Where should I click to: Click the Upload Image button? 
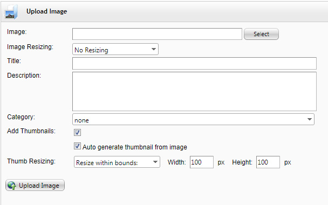[x=35, y=185]
